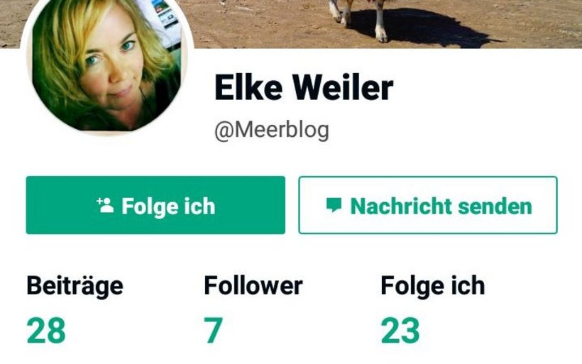Select the profile name 'Elke Weiler'
Screen dimensions: 582x364
point(304,87)
